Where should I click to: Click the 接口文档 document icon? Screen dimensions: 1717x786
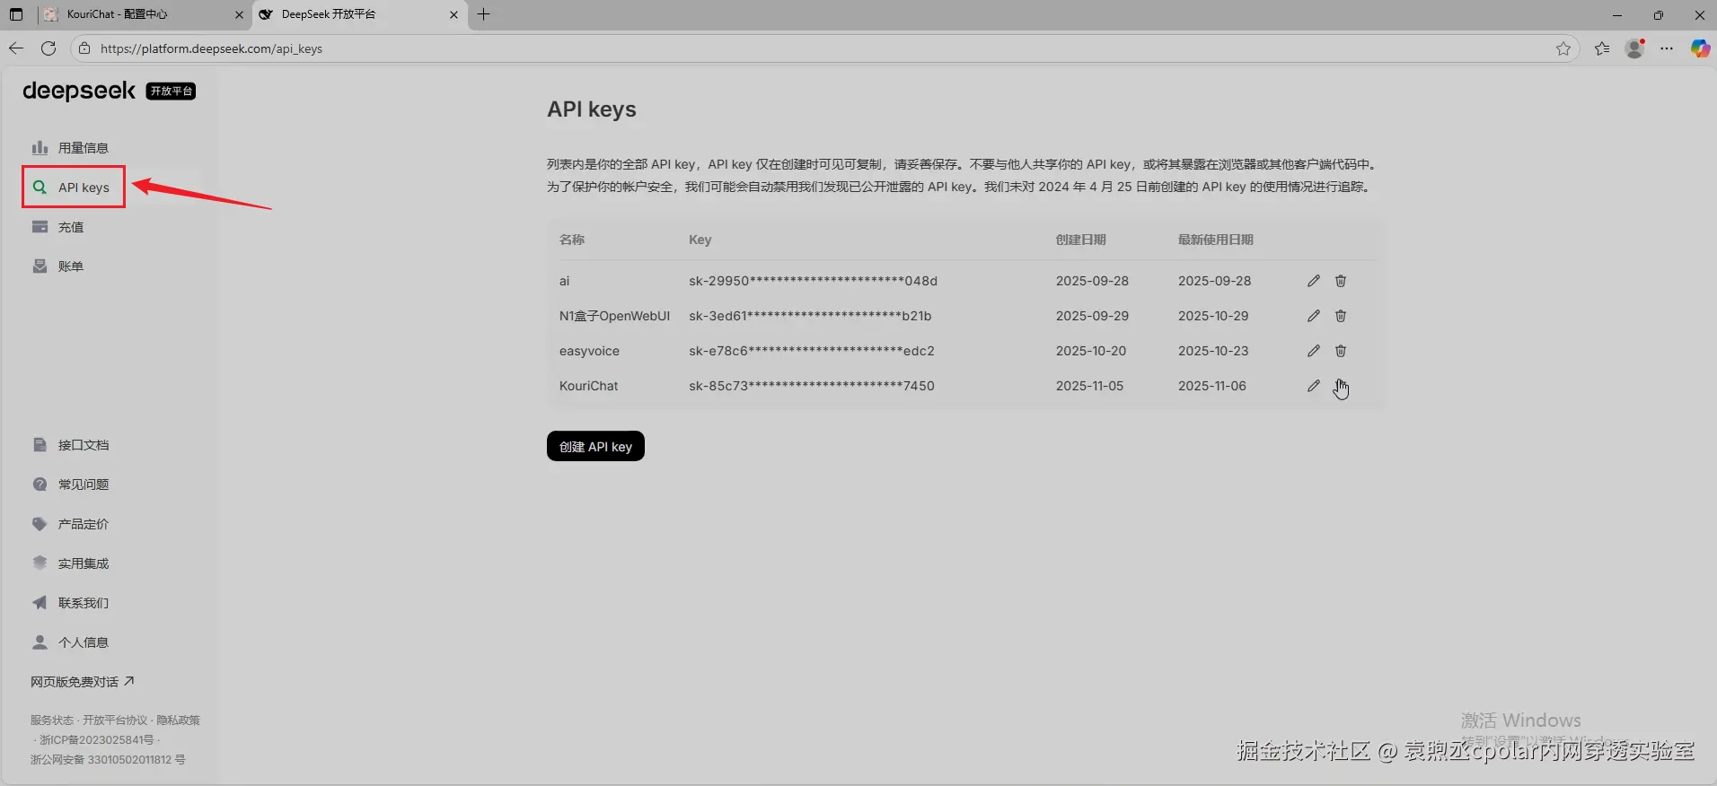pyautogui.click(x=40, y=445)
